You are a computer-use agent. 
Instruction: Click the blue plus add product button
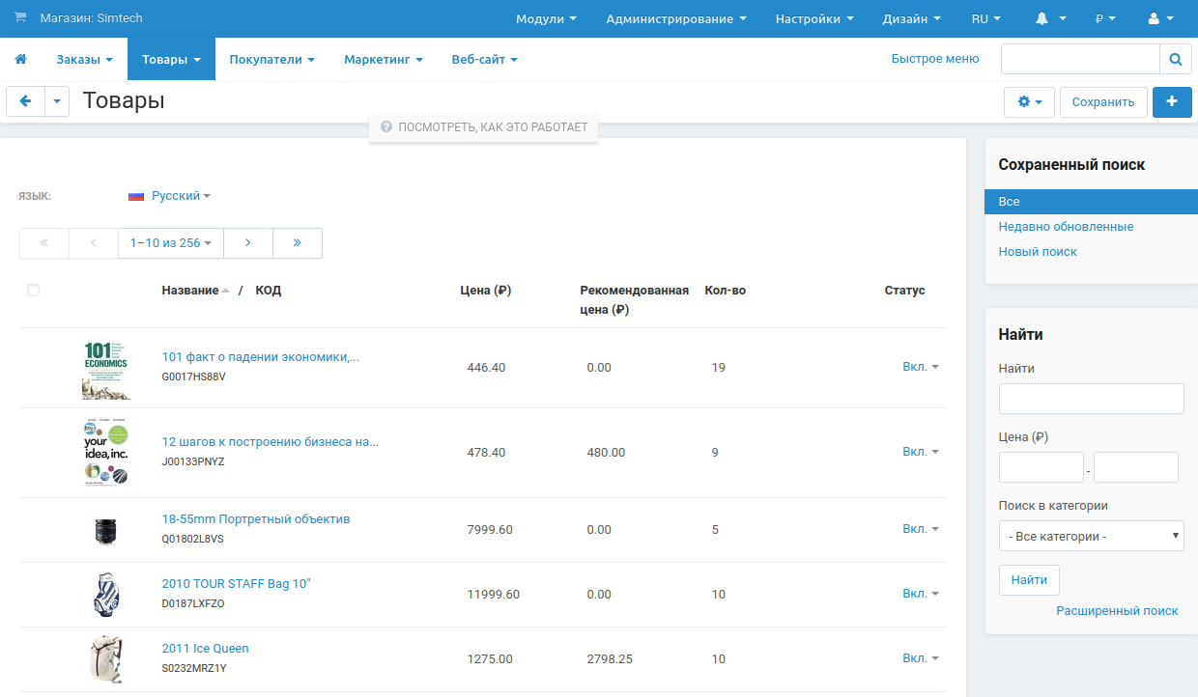(x=1172, y=101)
